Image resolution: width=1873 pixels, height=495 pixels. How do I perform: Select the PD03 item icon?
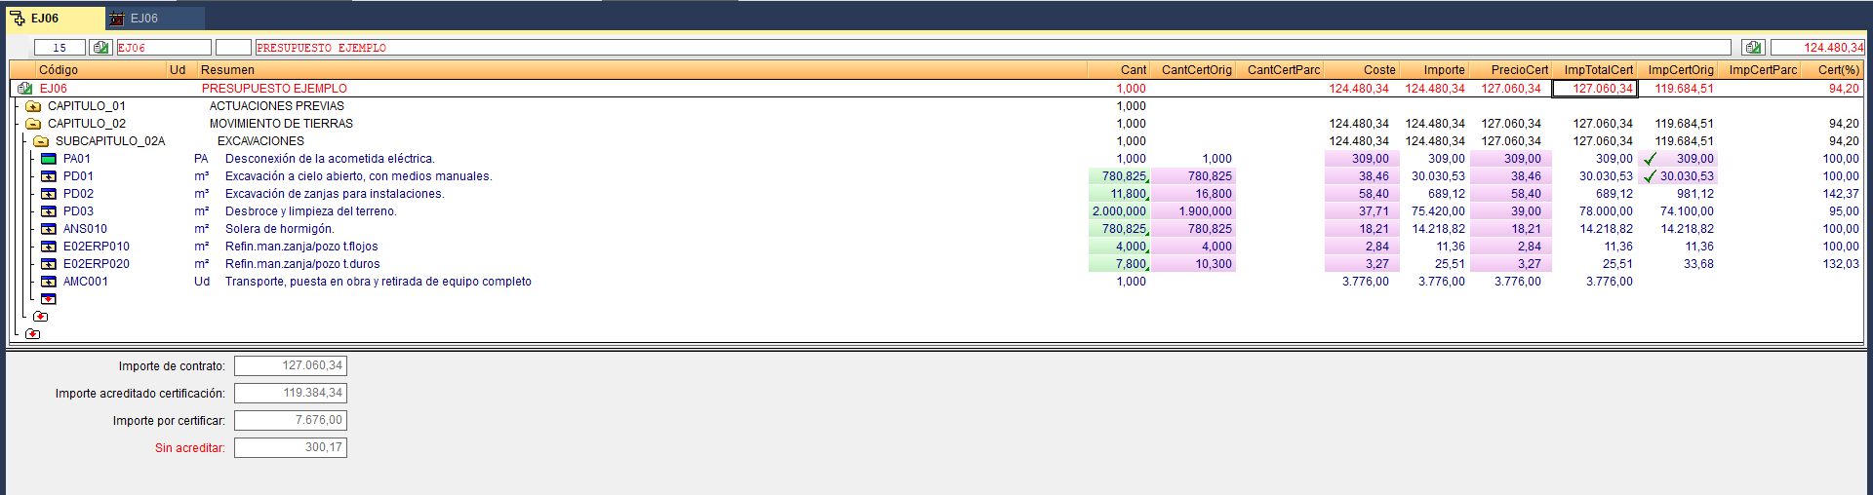pyautogui.click(x=49, y=211)
